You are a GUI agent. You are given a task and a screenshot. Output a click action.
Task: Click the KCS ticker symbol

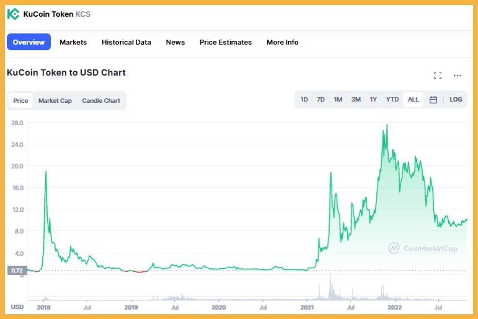point(83,14)
